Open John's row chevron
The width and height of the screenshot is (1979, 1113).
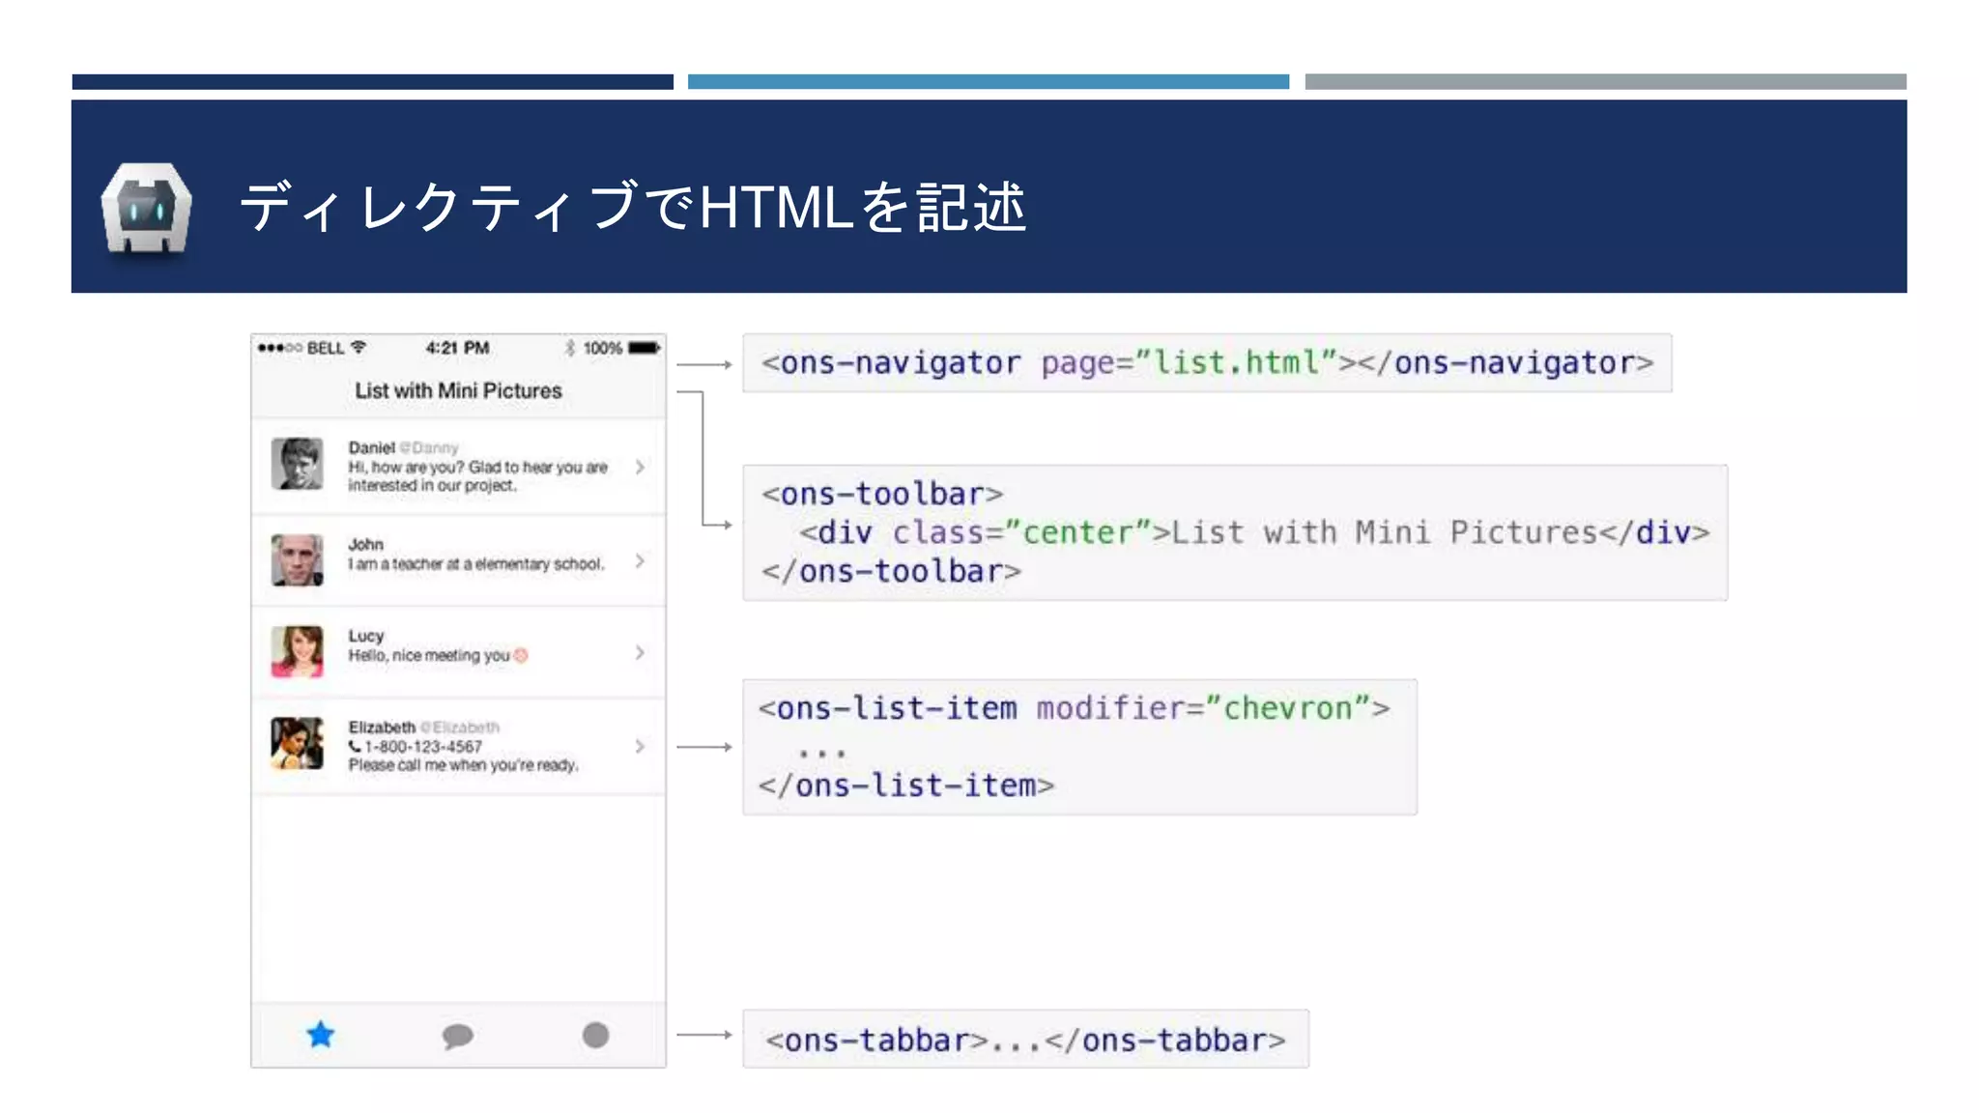tap(640, 561)
